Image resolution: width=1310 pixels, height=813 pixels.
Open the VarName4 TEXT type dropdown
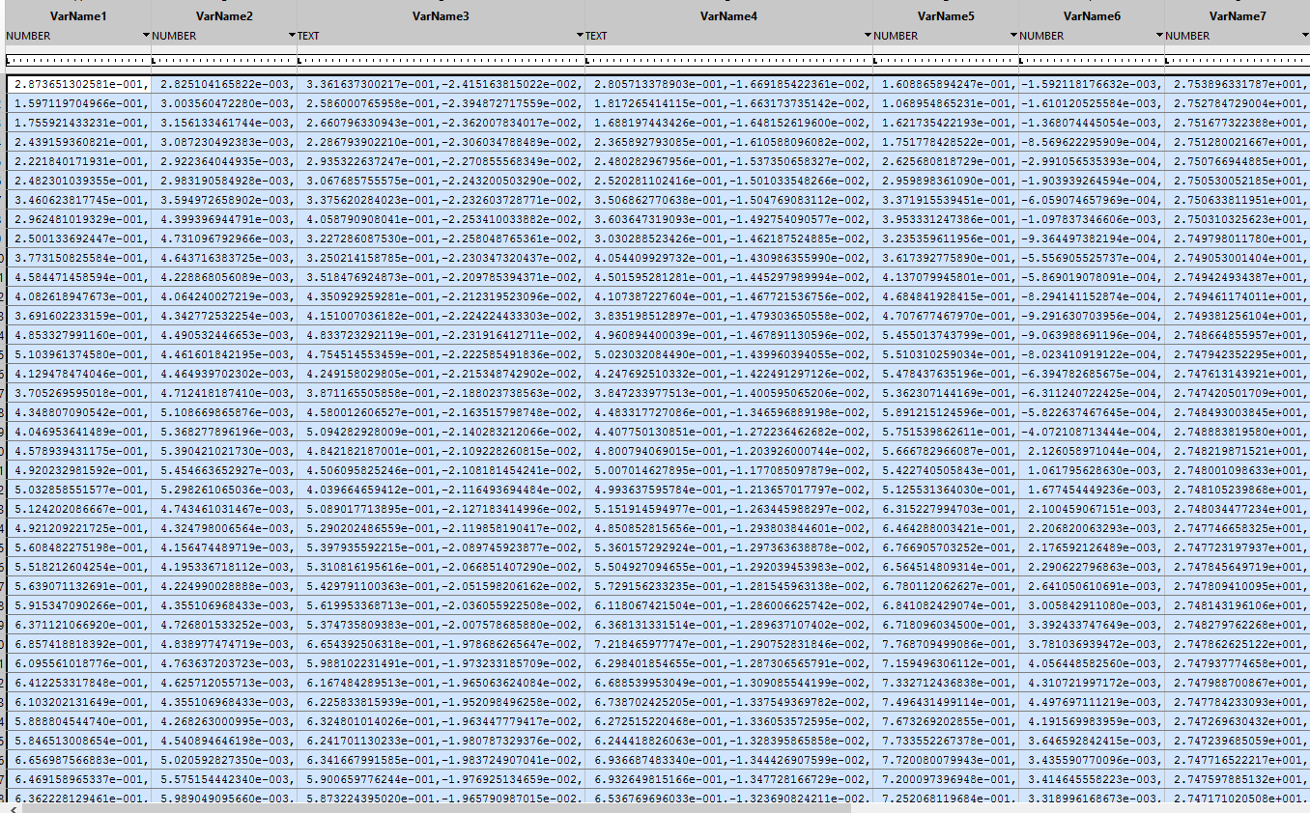point(868,36)
